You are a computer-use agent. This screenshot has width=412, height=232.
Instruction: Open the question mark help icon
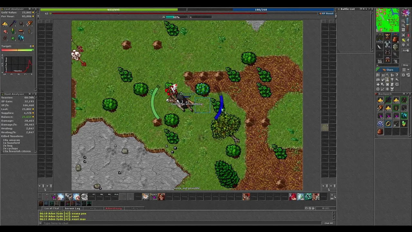pyautogui.click(x=397, y=75)
